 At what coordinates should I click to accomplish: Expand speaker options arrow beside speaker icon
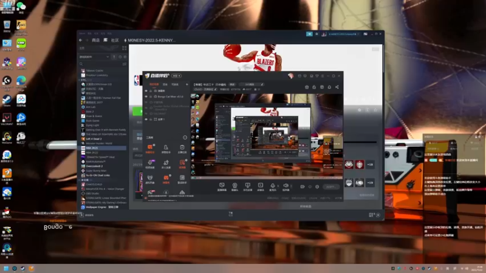(291, 186)
